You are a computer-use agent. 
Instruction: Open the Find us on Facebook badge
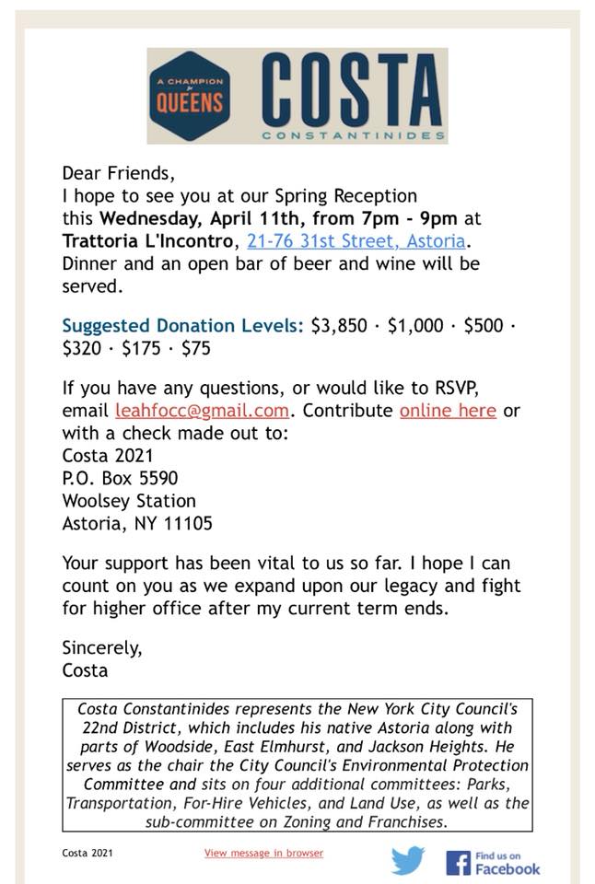pos(493,861)
